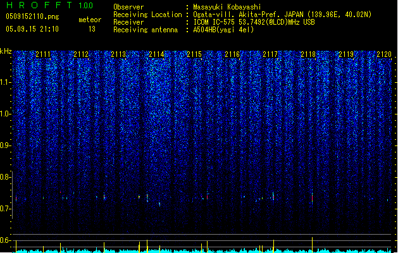
Task: Click the 2111 time marker
Action: tap(43, 54)
